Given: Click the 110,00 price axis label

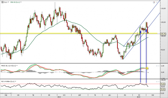Looking at the screenshot, I should [x=163, y=8].
